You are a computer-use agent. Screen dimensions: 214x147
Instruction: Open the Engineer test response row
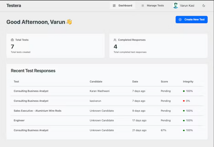point(107,120)
